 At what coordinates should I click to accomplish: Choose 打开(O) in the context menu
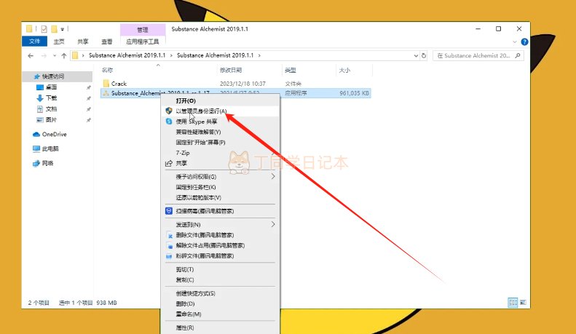pyautogui.click(x=221, y=100)
